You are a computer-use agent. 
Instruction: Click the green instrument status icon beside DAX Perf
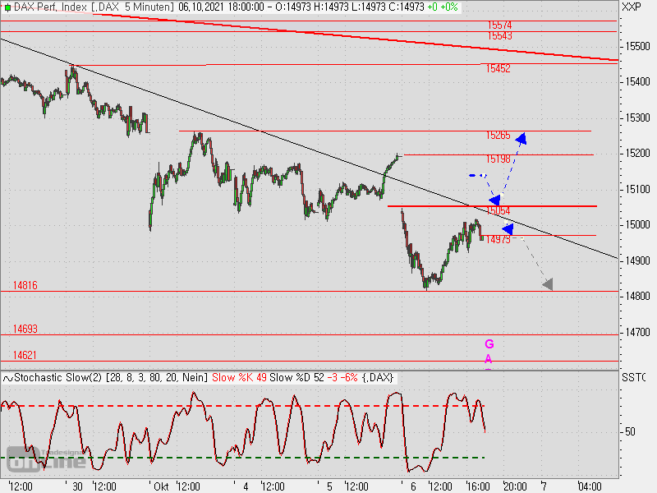(x=7, y=7)
